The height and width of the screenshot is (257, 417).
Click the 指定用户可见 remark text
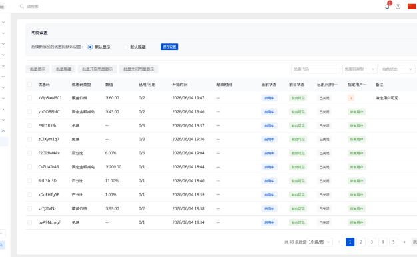pos(387,98)
